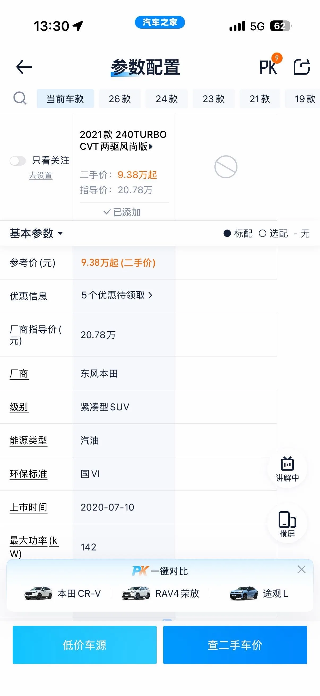Toggle the 已添加 added checkmark
This screenshot has width=320, height=696.
tap(122, 212)
